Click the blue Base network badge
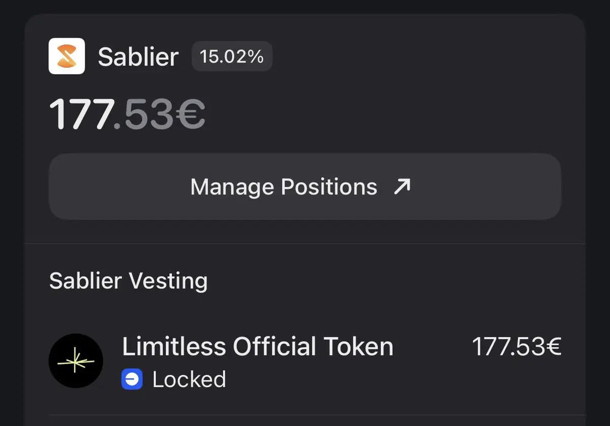Image resolution: width=610 pixels, height=426 pixels. pyautogui.click(x=132, y=380)
